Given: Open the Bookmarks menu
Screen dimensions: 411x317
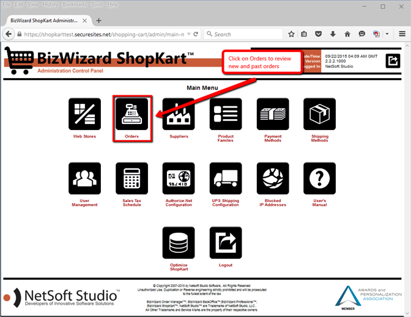Looking at the screenshot, I should (75, 4).
